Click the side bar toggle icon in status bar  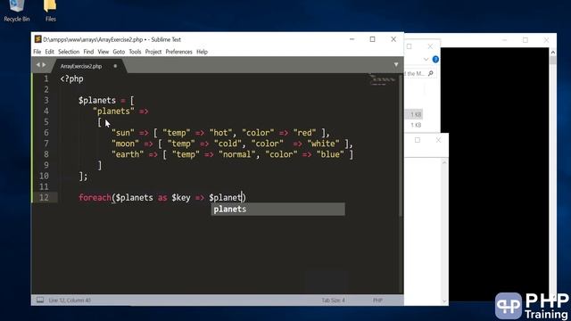pyautogui.click(x=40, y=300)
